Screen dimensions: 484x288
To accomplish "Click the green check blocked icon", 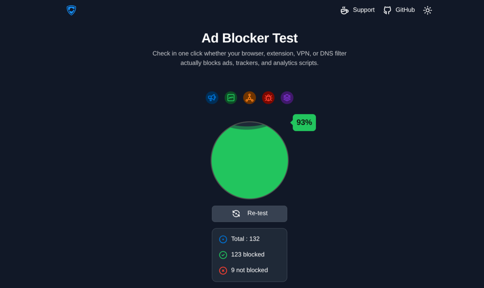I will point(223,255).
